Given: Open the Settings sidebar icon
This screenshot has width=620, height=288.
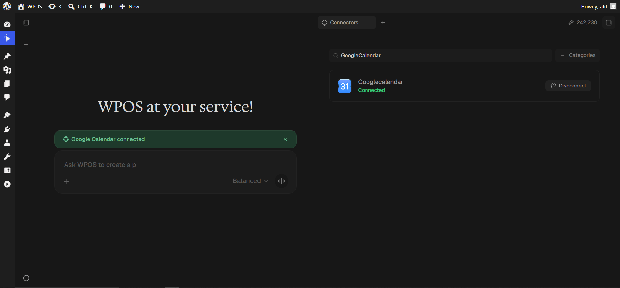Looking at the screenshot, I should pos(7,170).
